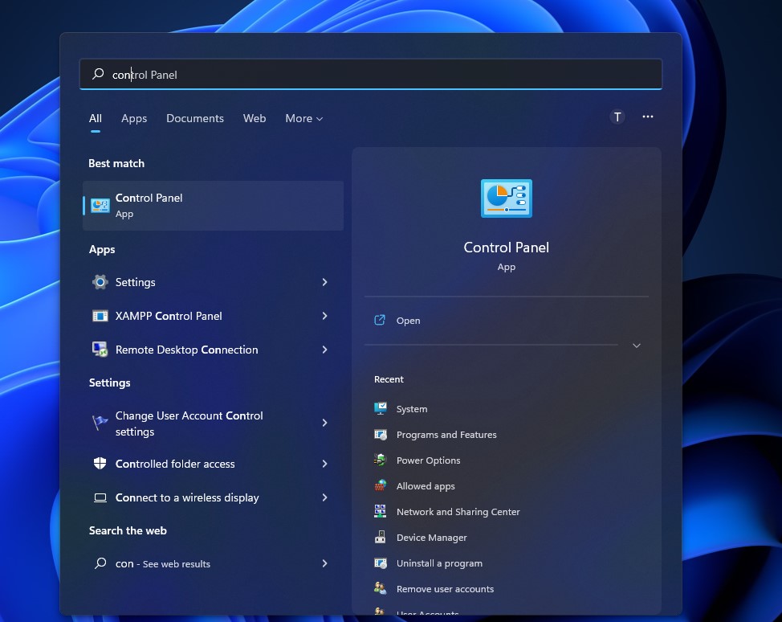Open Connect to a wireless display setting

point(213,497)
